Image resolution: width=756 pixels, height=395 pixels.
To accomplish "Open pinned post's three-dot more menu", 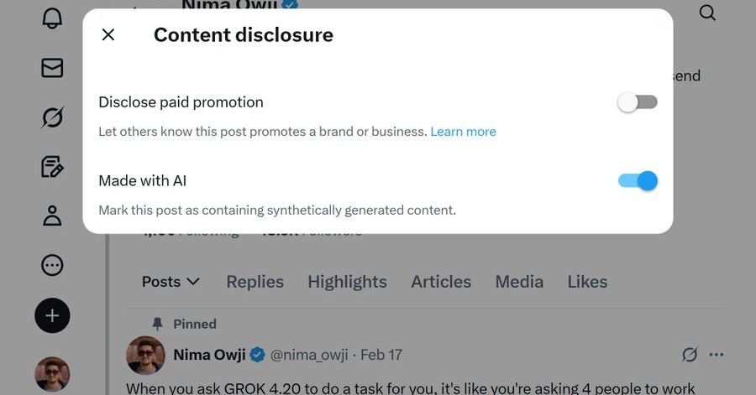I will pos(717,355).
